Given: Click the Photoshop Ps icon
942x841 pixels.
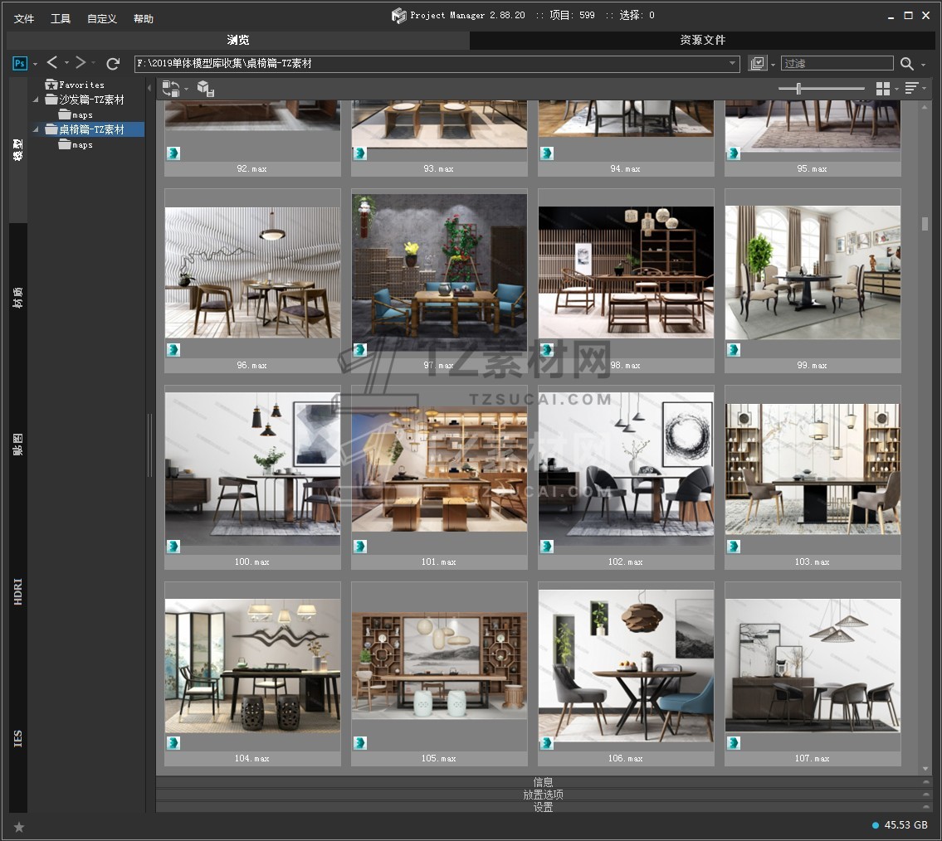Looking at the screenshot, I should 20,63.
